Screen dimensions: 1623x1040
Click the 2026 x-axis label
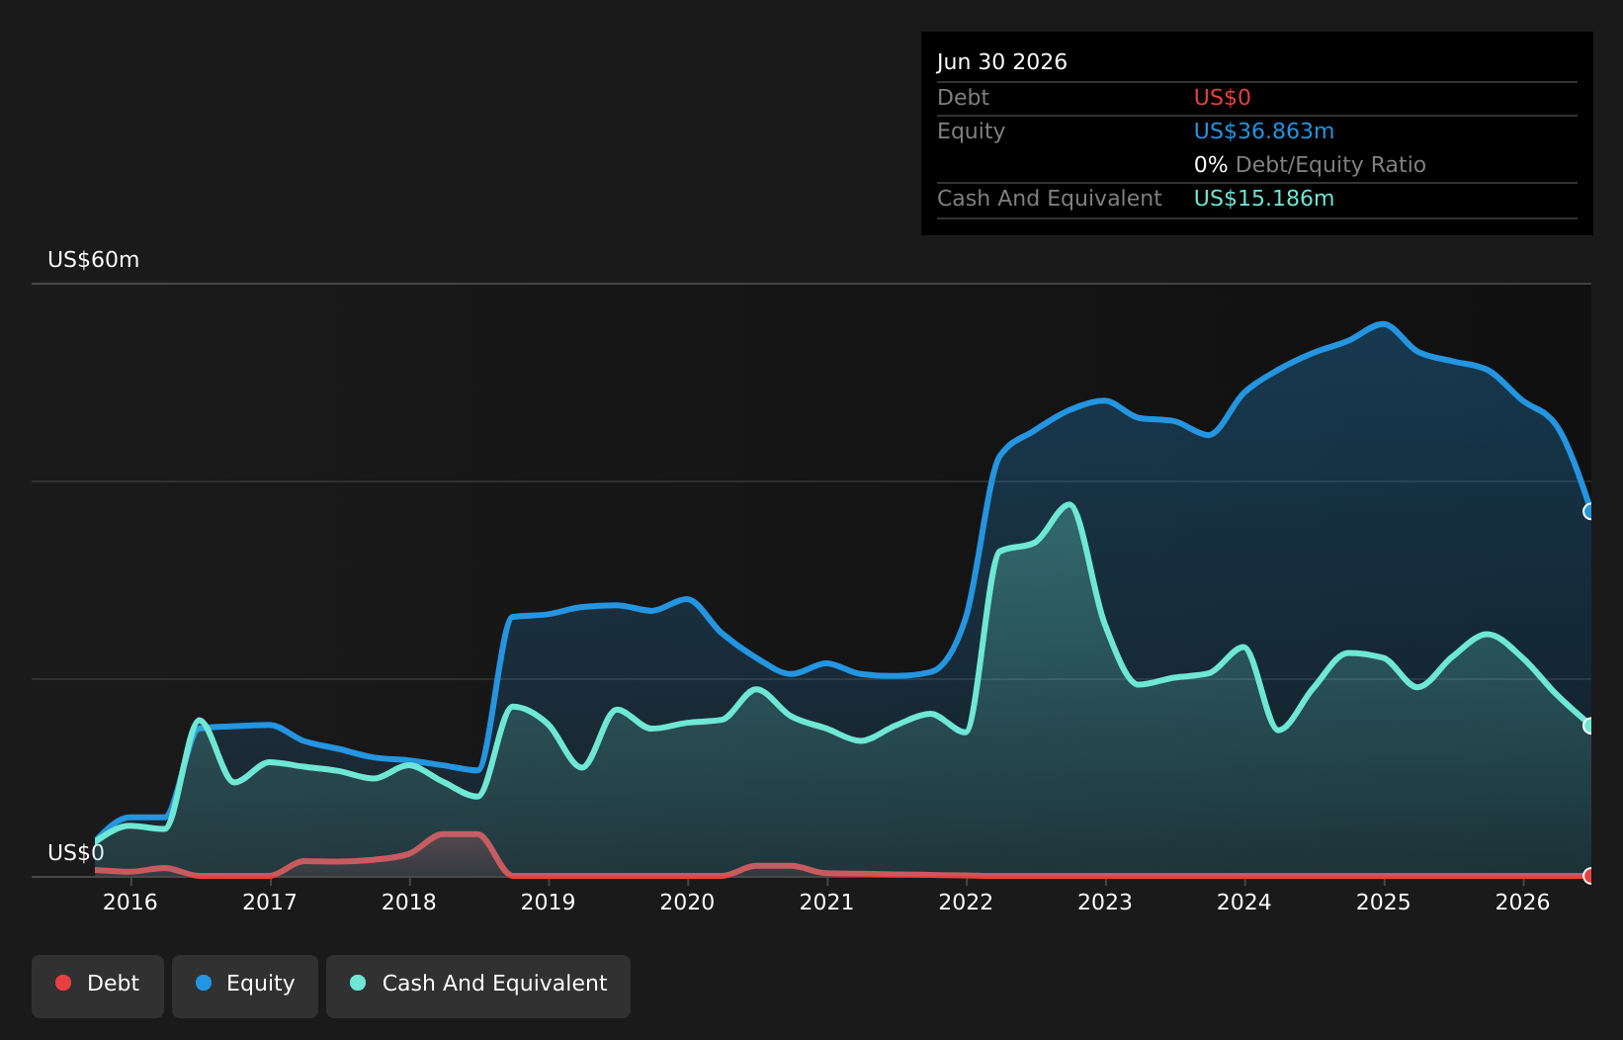click(1523, 902)
